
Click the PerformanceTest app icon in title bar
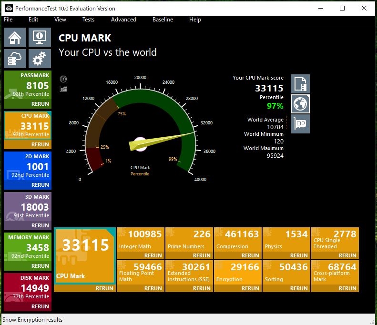tap(9, 8)
